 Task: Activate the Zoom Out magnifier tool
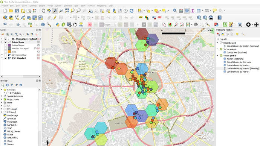(61, 11)
